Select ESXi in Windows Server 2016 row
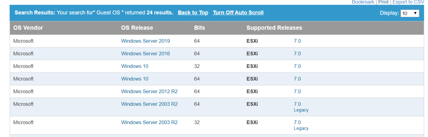 click(252, 53)
